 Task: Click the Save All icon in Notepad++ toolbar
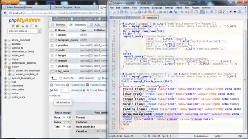click(126, 12)
